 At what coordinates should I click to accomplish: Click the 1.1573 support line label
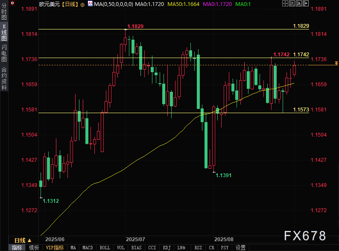coord(301,110)
